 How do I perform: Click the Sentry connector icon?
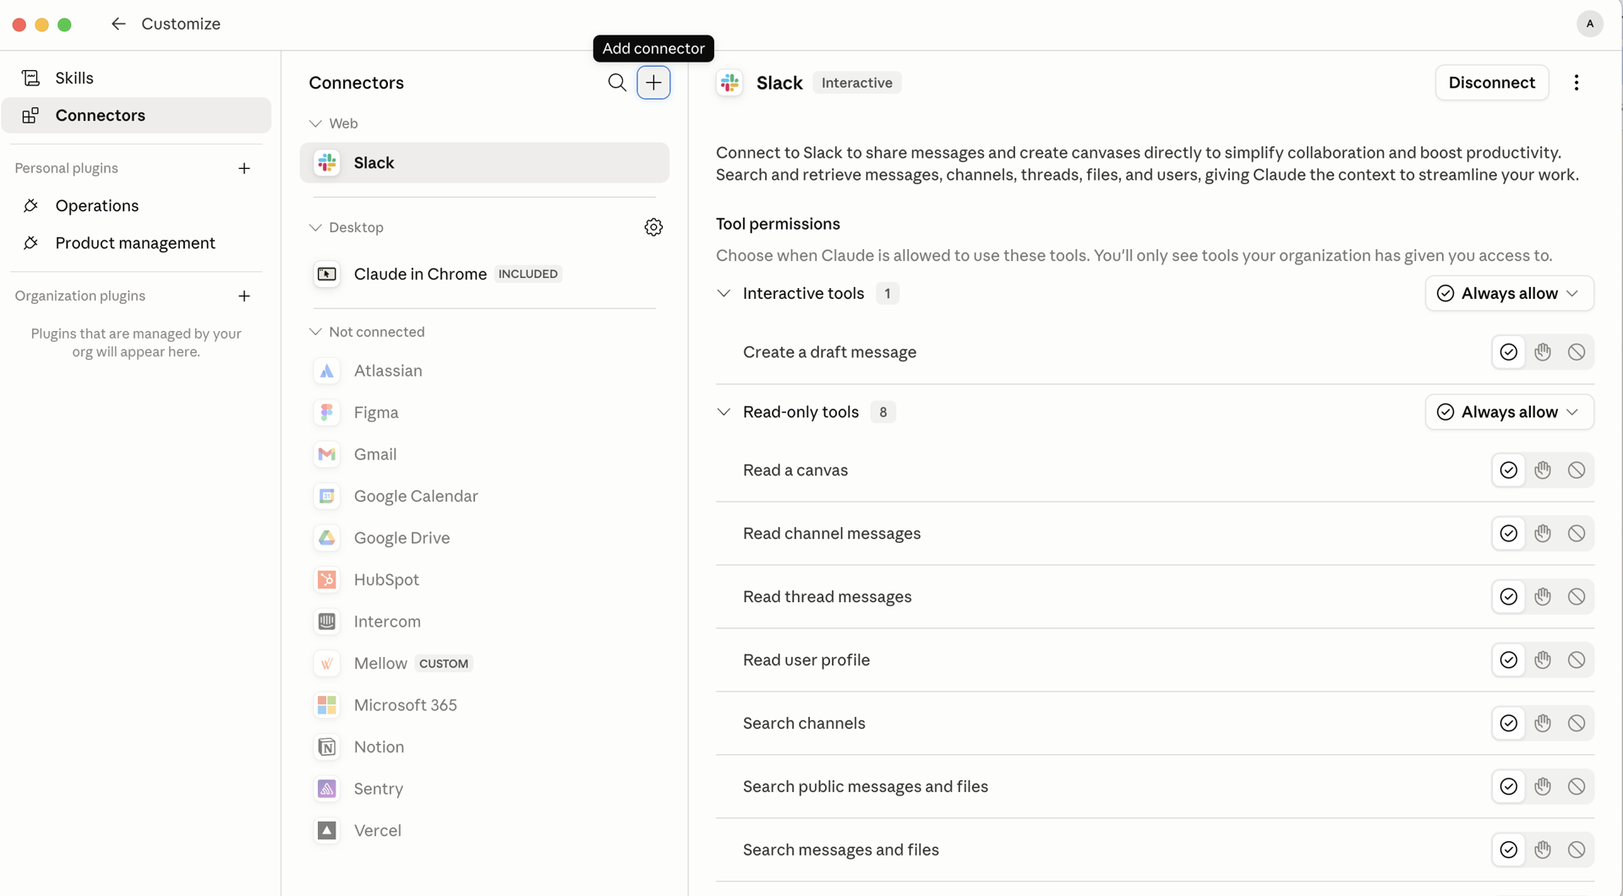(x=327, y=789)
